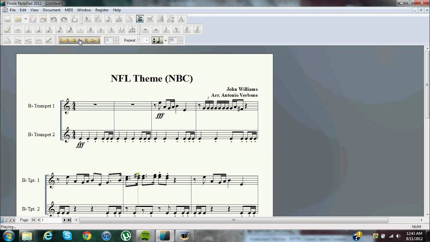Open the Document menu

51,10
